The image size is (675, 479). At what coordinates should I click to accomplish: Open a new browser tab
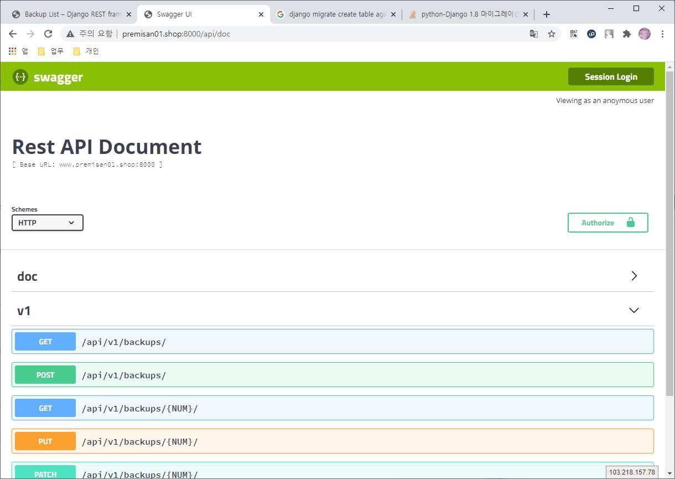(547, 14)
